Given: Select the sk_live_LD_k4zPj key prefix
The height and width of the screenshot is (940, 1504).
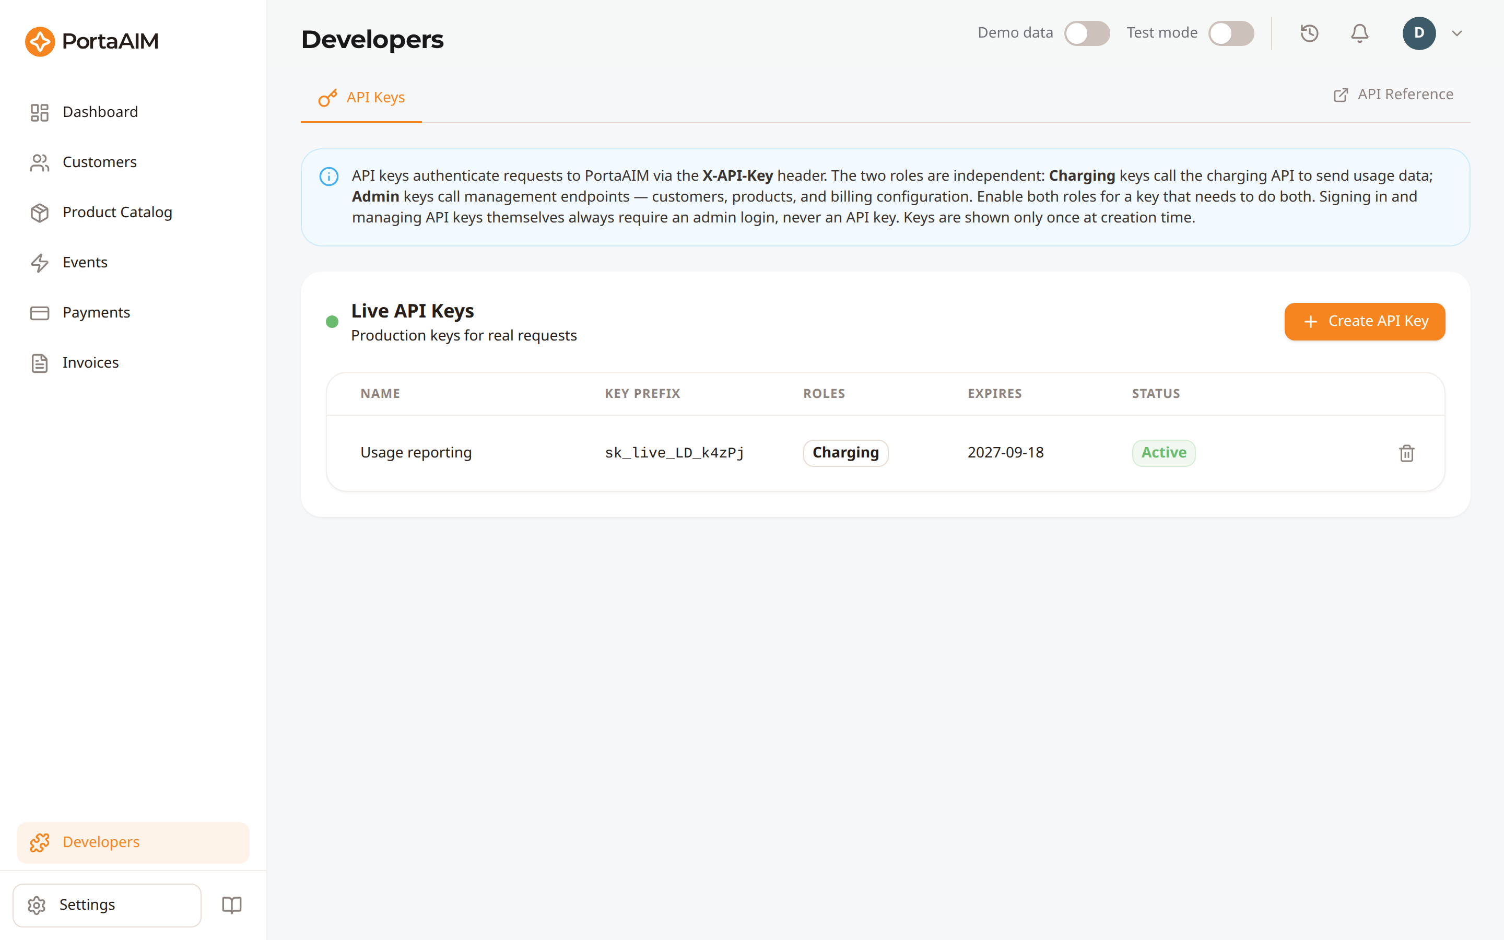Looking at the screenshot, I should click(x=674, y=453).
